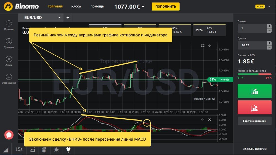Click the Пополнить deposit button
276x155 pixels.
[x=166, y=7]
